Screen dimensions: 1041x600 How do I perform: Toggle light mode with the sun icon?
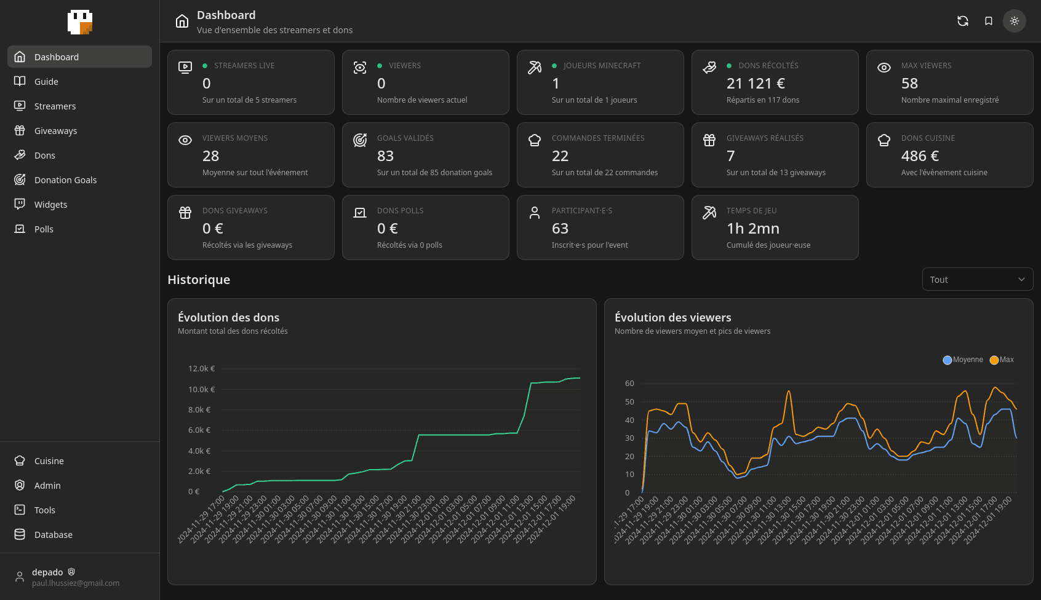pyautogui.click(x=1014, y=21)
